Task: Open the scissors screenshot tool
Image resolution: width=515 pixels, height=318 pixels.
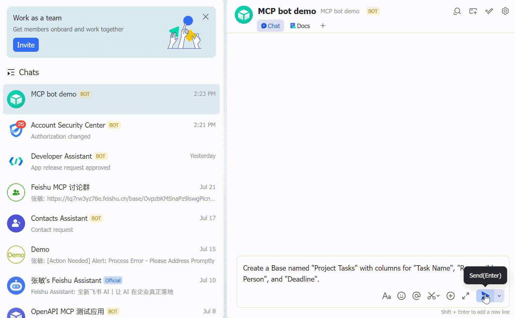Action: 433,296
